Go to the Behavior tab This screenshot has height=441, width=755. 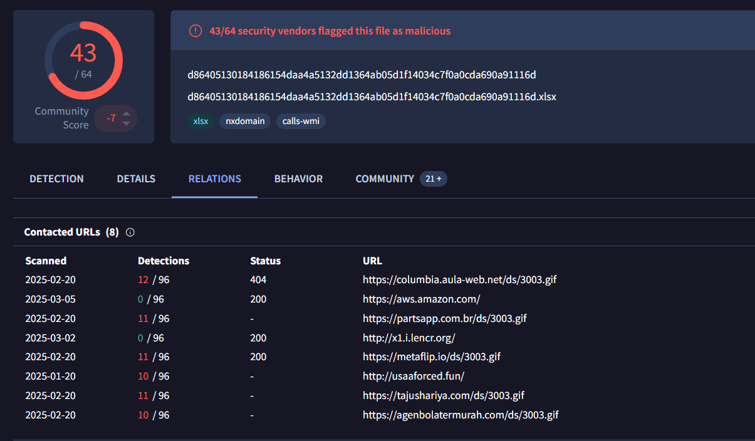[298, 179]
